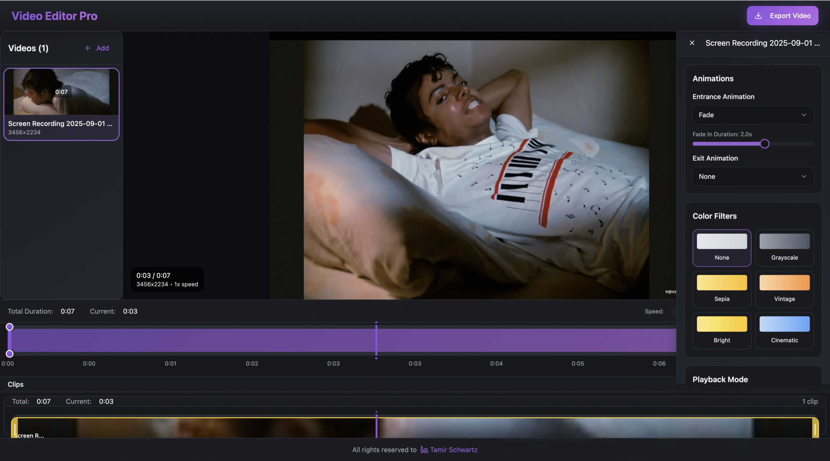
Task: Click the download icon in Export Video
Action: [x=758, y=16]
